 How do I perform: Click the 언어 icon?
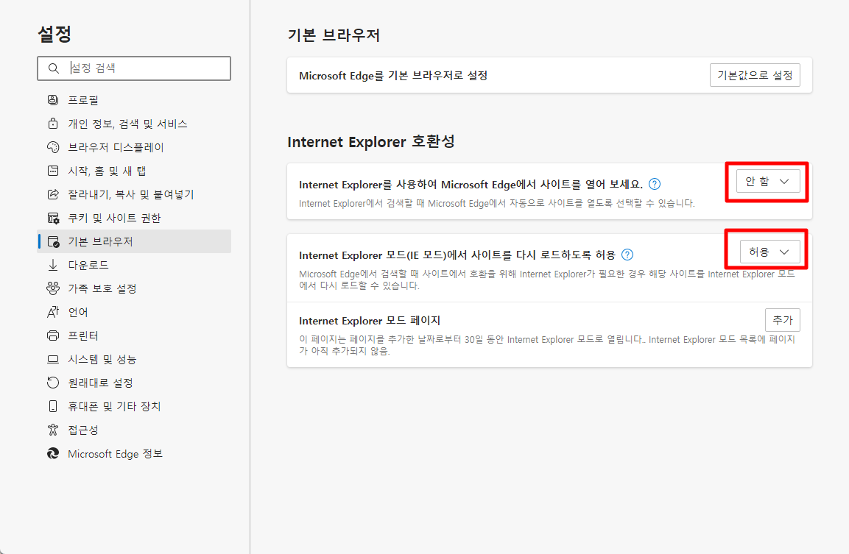(53, 312)
